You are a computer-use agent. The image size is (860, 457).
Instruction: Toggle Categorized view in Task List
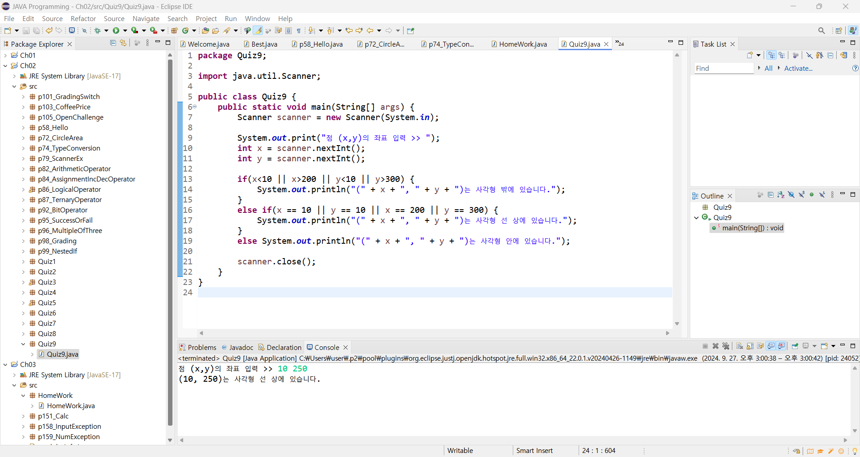pyautogui.click(x=771, y=55)
